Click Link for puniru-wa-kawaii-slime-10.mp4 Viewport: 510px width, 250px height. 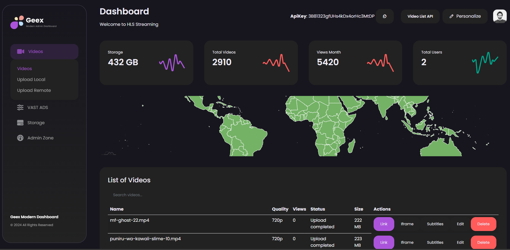coord(384,242)
